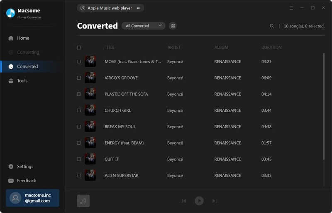Click the duration 06:09

[266, 78]
